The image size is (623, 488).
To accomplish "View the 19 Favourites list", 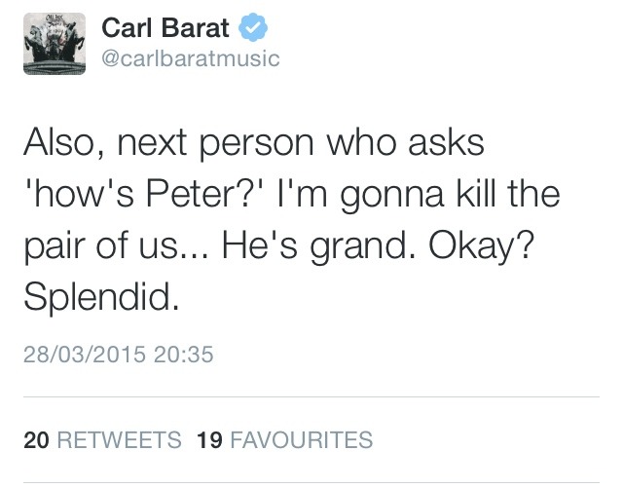I will pyautogui.click(x=284, y=440).
